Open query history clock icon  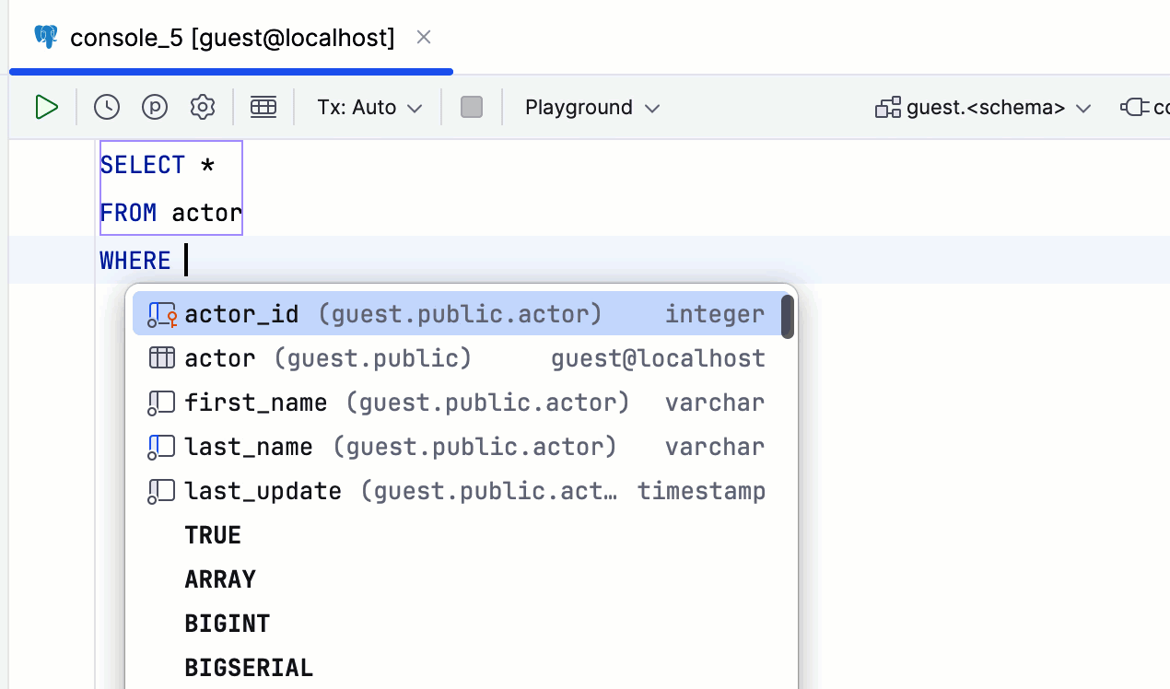[107, 108]
